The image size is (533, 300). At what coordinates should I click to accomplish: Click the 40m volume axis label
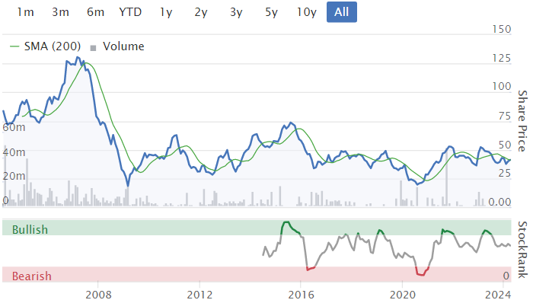point(14,152)
